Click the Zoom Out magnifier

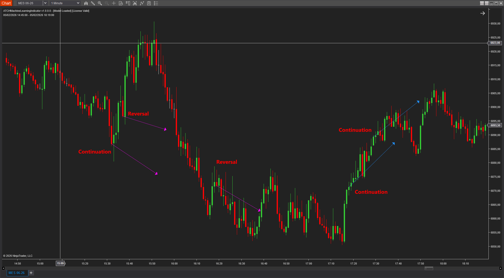107,3
